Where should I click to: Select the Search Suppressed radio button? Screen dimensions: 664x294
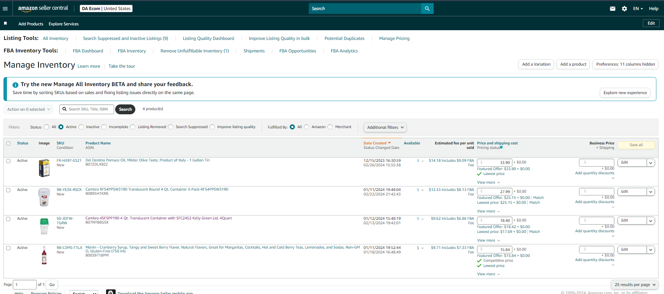(171, 127)
